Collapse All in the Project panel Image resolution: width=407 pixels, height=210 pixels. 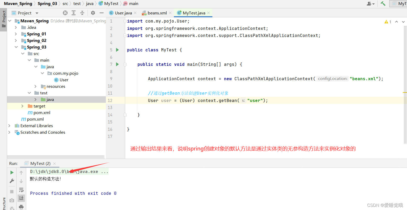click(82, 13)
